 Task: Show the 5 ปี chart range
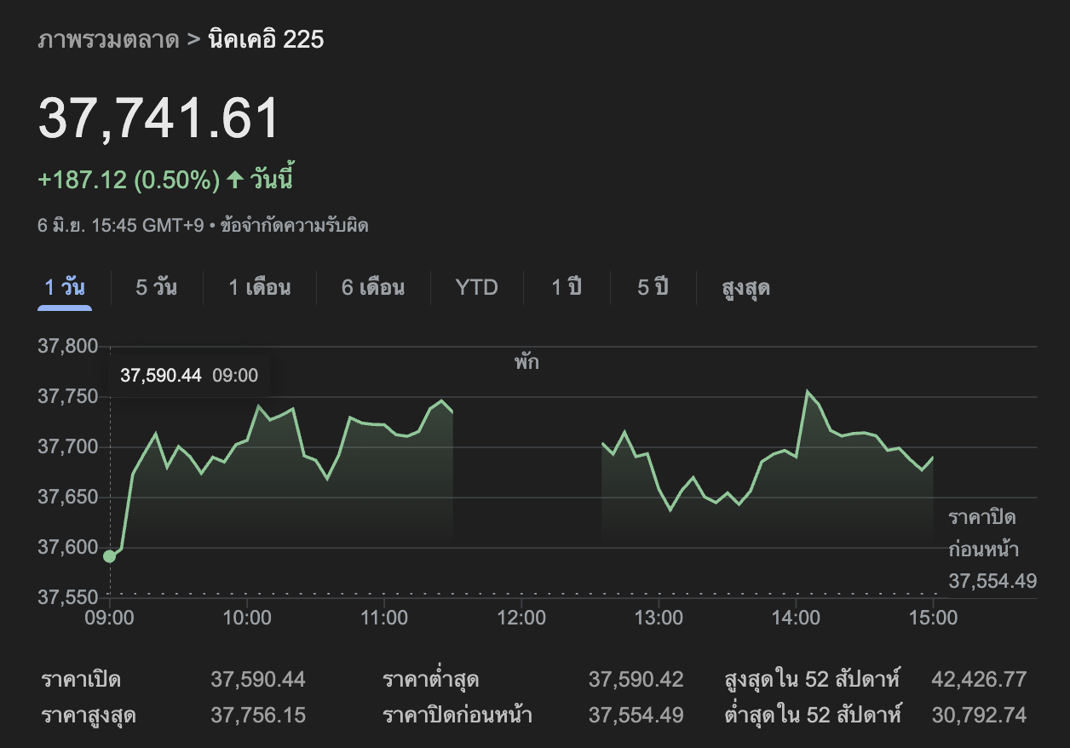tap(653, 288)
